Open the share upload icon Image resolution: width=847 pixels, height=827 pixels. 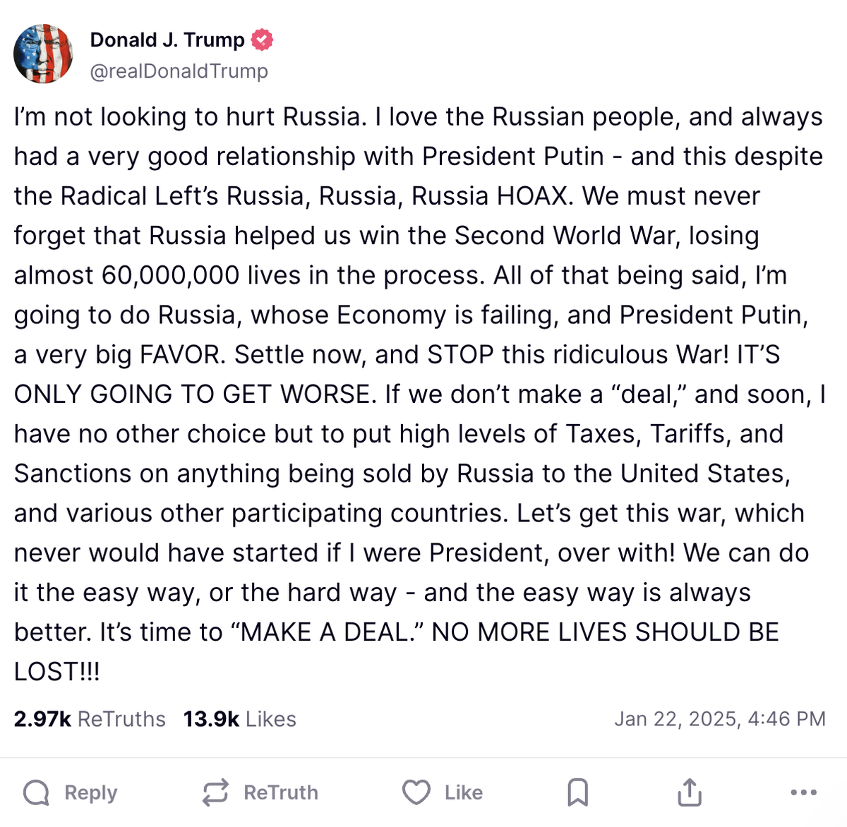689,792
